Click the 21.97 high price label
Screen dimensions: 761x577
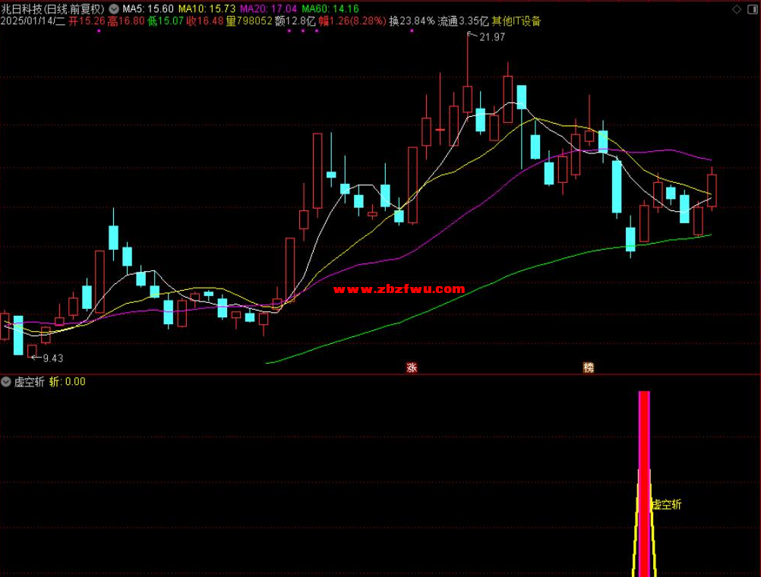point(492,37)
